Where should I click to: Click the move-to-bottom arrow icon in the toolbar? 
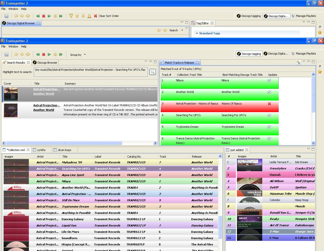pos(89,16)
